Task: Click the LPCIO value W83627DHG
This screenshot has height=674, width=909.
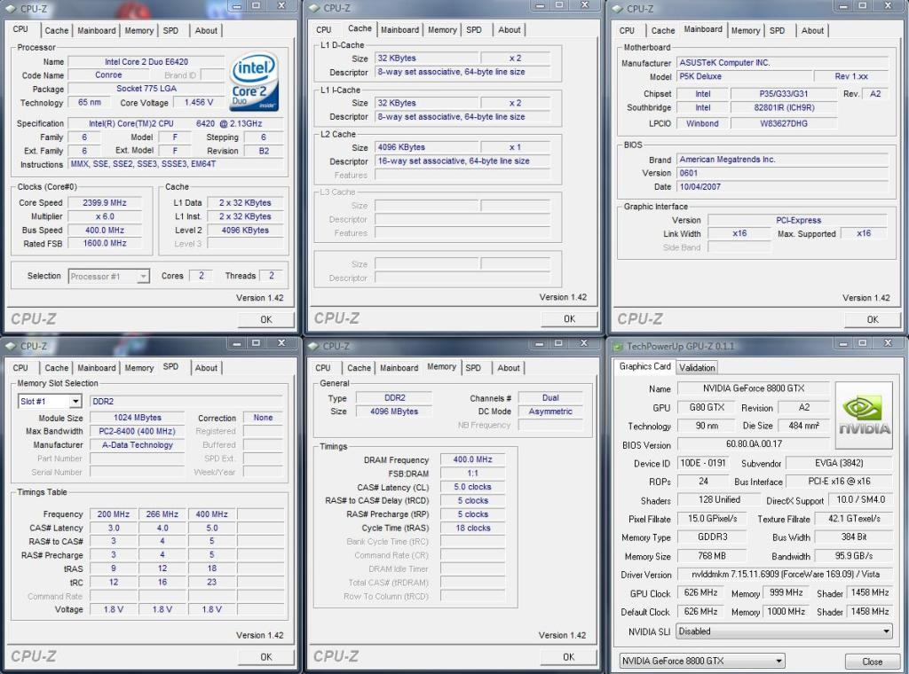Action: [x=783, y=123]
